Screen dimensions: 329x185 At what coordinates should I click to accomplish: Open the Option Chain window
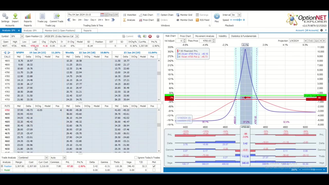(x=165, y=15)
